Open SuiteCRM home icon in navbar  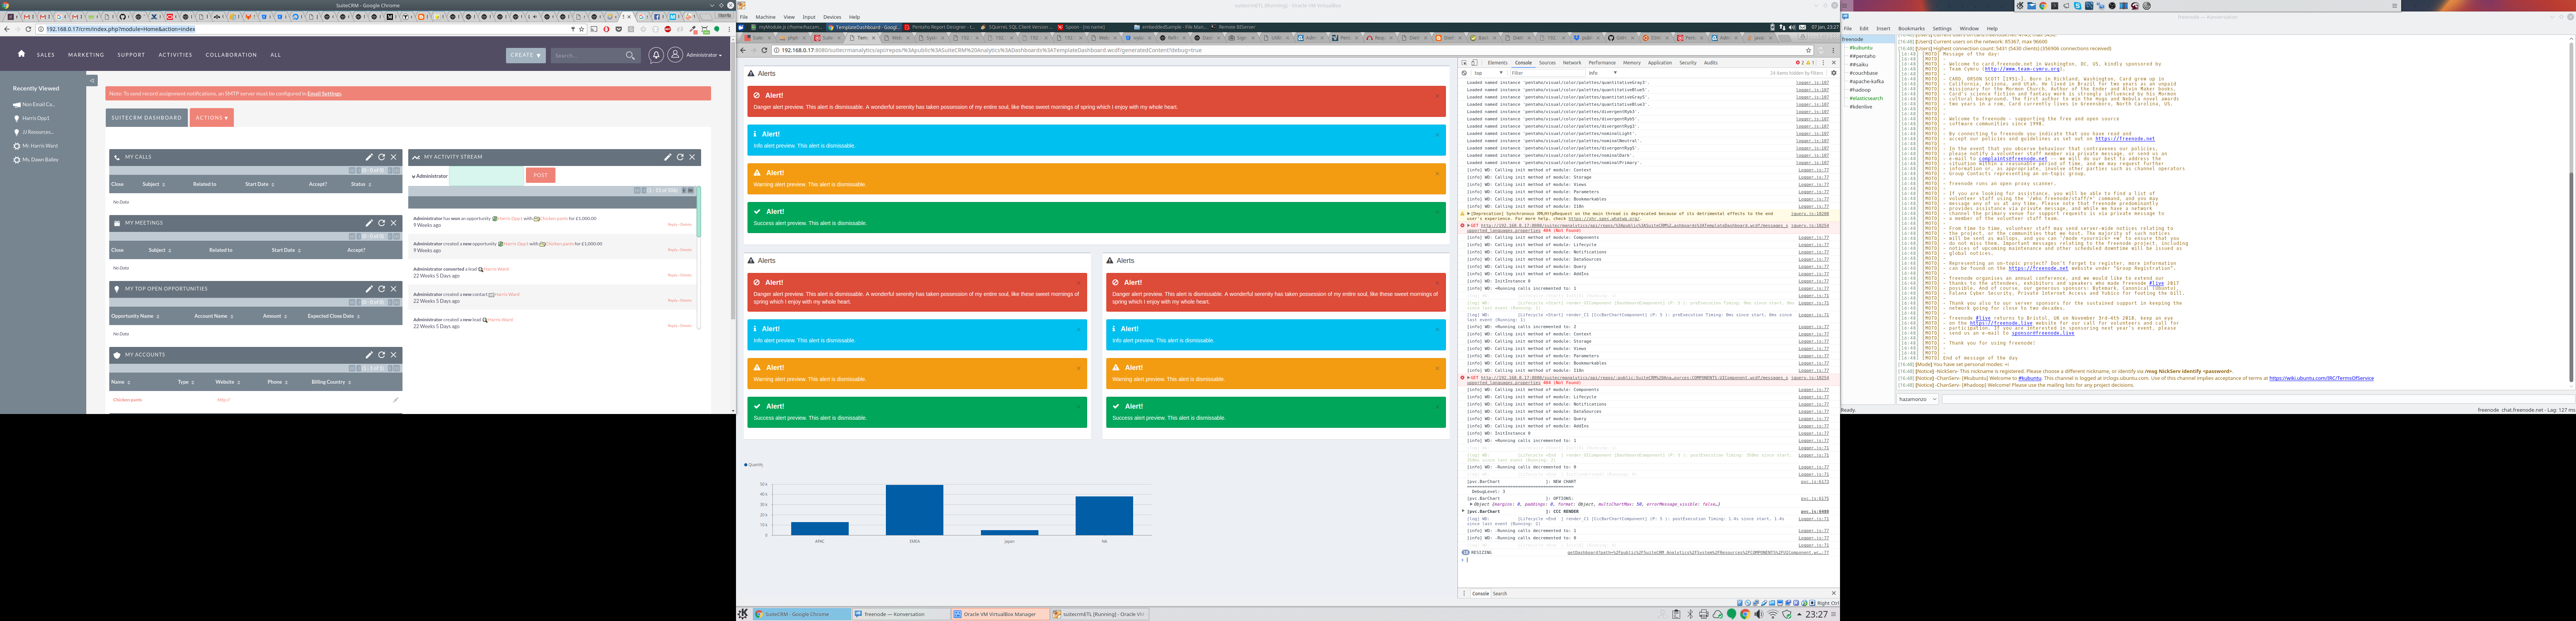21,54
